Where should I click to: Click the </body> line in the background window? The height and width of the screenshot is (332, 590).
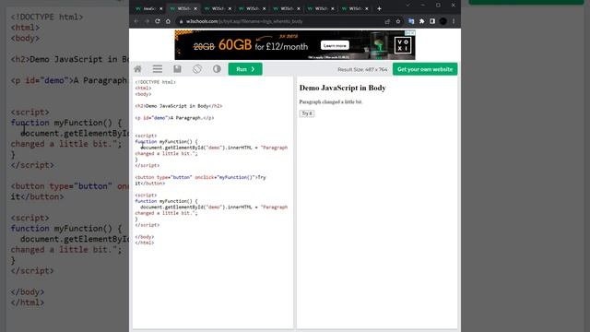(28, 292)
